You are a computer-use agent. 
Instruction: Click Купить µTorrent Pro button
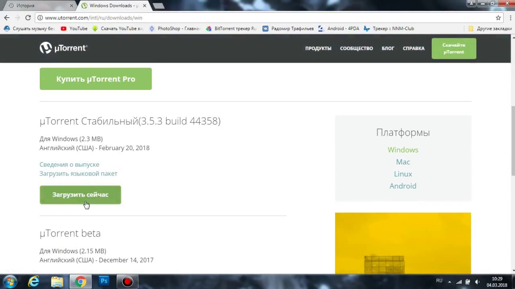coord(96,79)
